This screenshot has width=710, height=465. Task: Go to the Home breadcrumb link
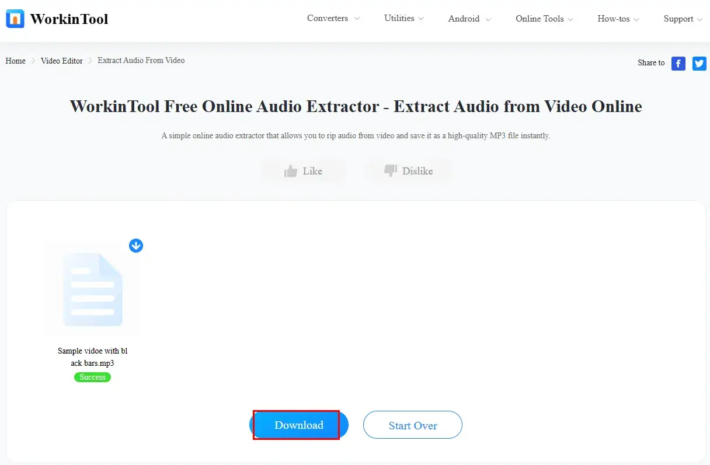[x=16, y=61]
